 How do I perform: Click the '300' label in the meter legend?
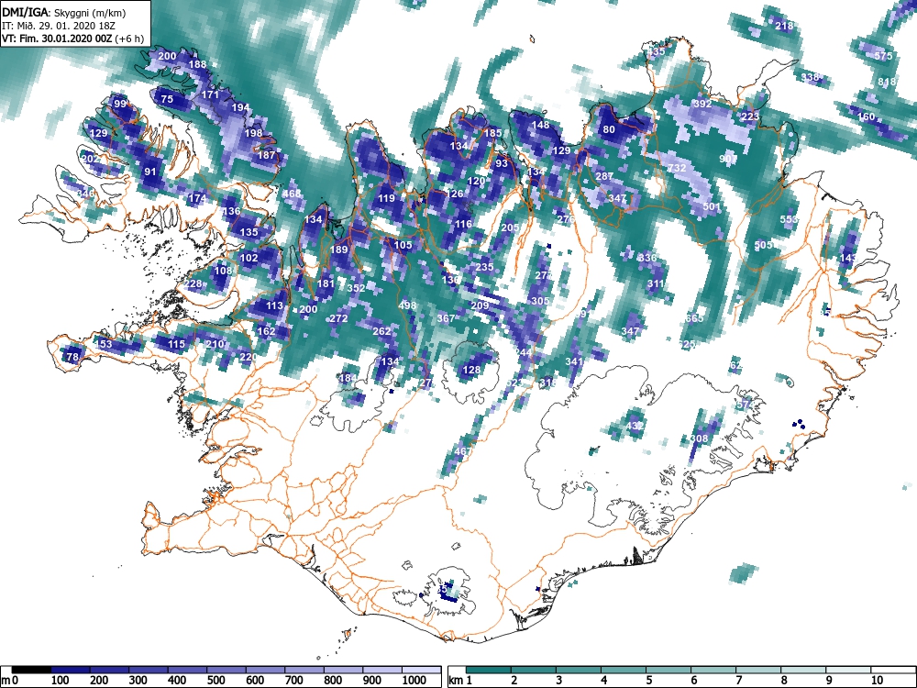pos(138,681)
